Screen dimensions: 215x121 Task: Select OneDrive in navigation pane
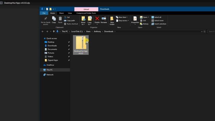[x=50, y=65]
